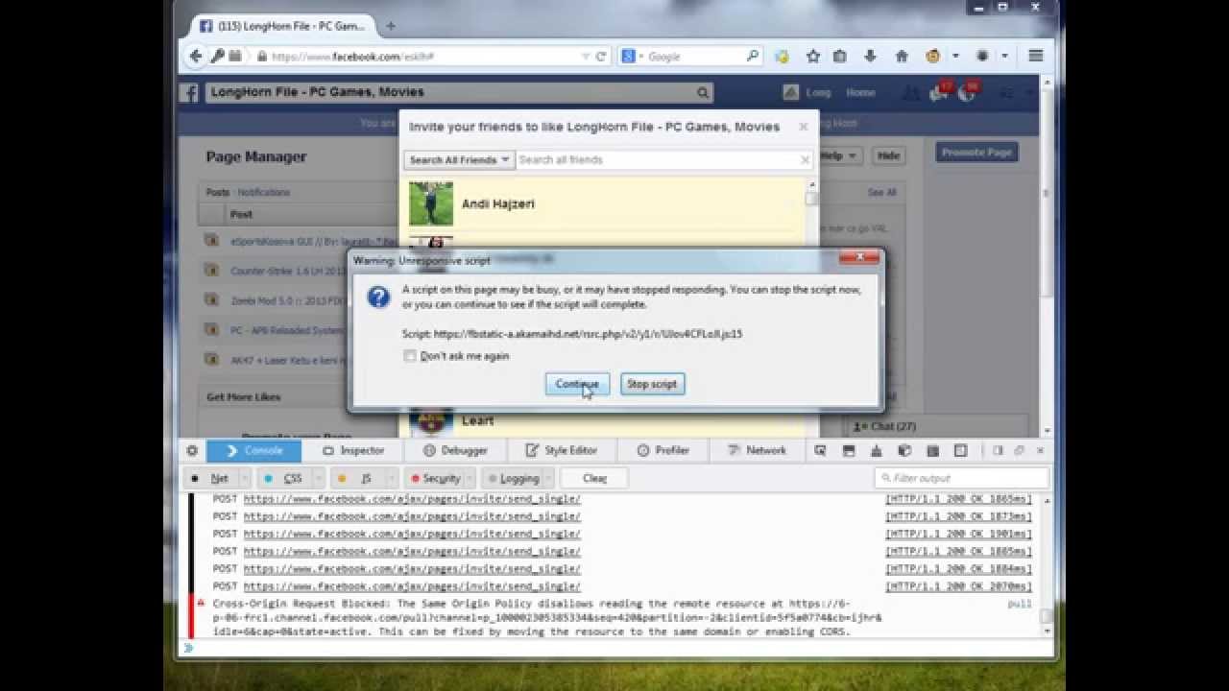Go to the Firefox home page icon
Viewport: 1229px width, 691px height.
902,57
